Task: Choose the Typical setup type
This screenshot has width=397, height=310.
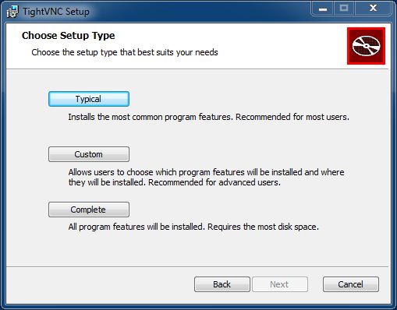Action: [x=89, y=99]
